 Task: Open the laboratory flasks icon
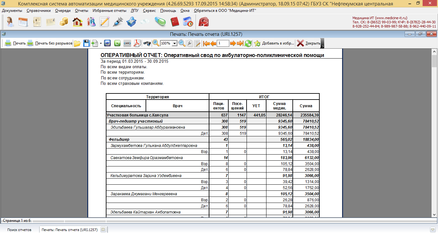(x=91, y=22)
